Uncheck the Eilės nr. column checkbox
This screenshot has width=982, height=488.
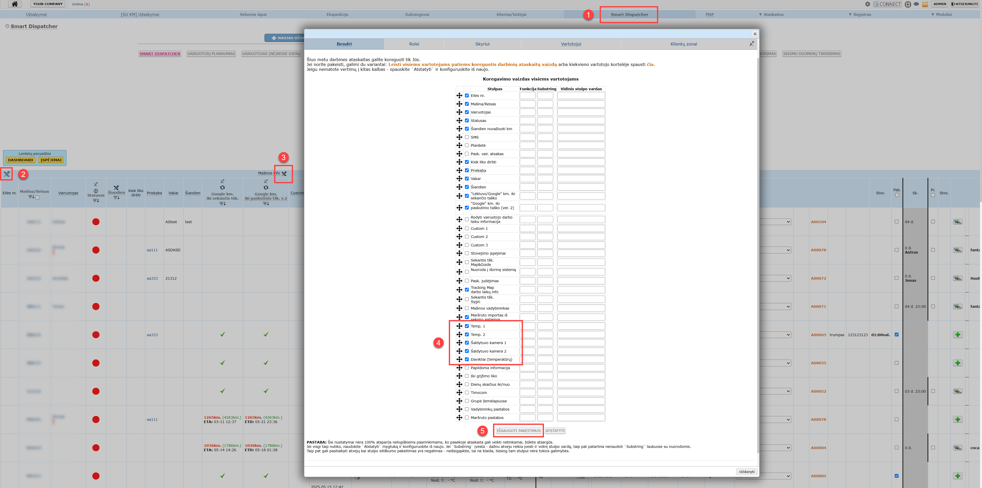pyautogui.click(x=467, y=96)
